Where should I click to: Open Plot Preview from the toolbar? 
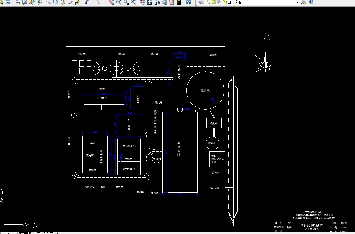[x=25, y=2]
